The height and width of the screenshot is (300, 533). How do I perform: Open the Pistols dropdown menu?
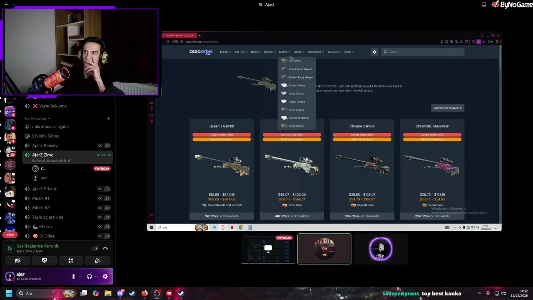point(225,52)
